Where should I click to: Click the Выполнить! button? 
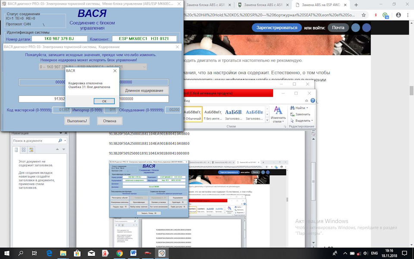tap(77, 121)
